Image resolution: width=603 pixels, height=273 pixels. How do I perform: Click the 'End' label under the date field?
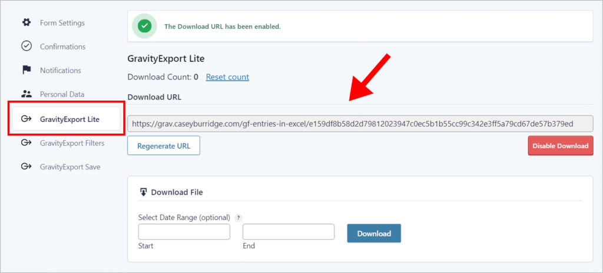(x=249, y=246)
